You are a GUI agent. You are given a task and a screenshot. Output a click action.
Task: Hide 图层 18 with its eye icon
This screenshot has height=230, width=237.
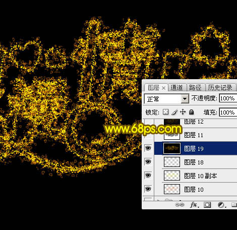tap(148, 162)
